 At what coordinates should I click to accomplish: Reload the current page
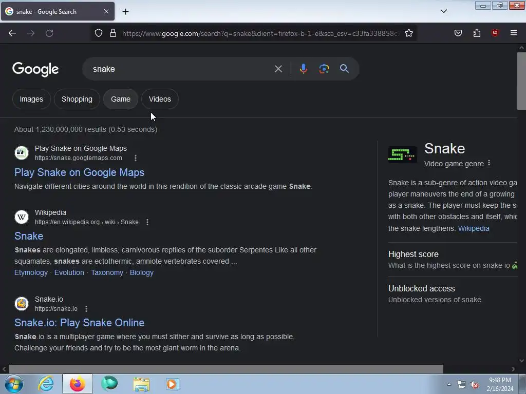pyautogui.click(x=49, y=33)
